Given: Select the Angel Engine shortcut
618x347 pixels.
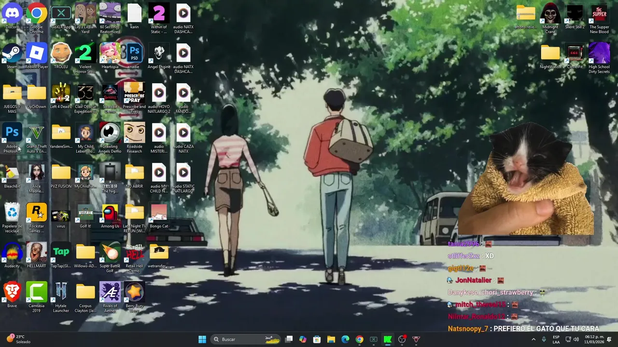Looking at the screenshot, I should point(159,56).
